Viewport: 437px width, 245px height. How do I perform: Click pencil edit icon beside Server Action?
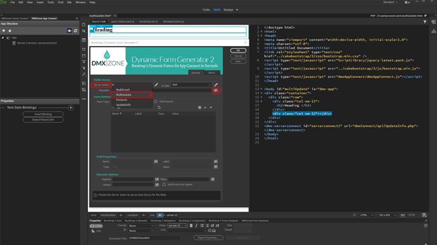click(156, 85)
